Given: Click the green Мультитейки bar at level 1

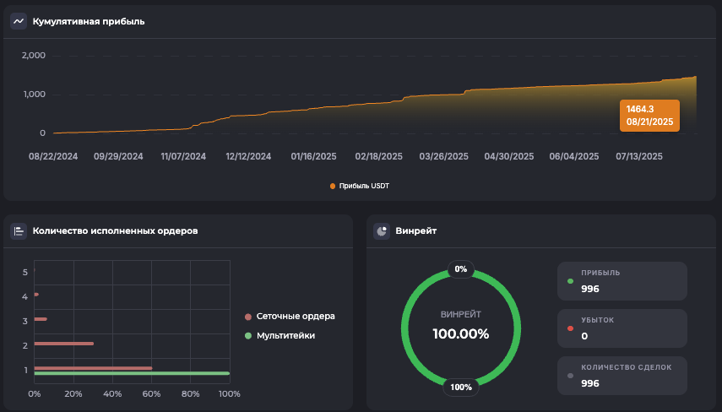Looking at the screenshot, I should [x=132, y=373].
